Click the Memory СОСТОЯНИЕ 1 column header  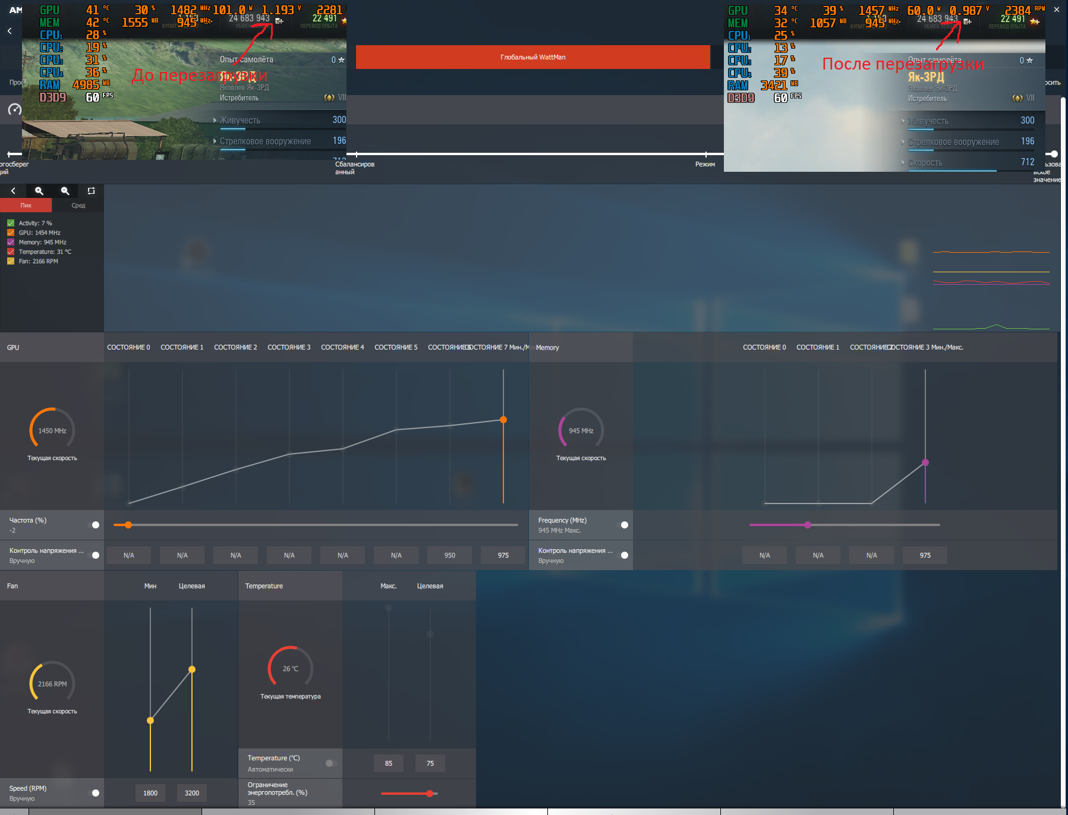(818, 347)
